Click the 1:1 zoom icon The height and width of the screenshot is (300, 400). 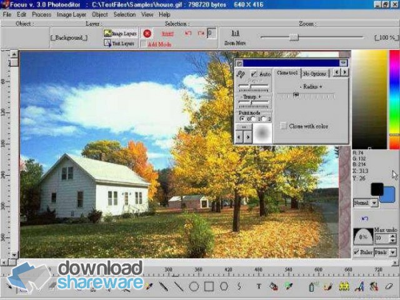235,33
